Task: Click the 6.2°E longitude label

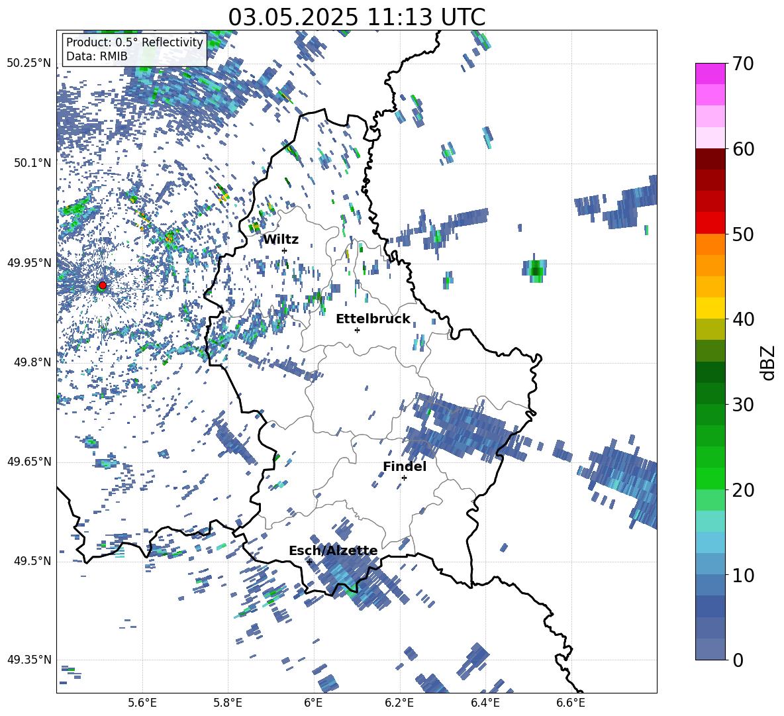Action: click(399, 703)
